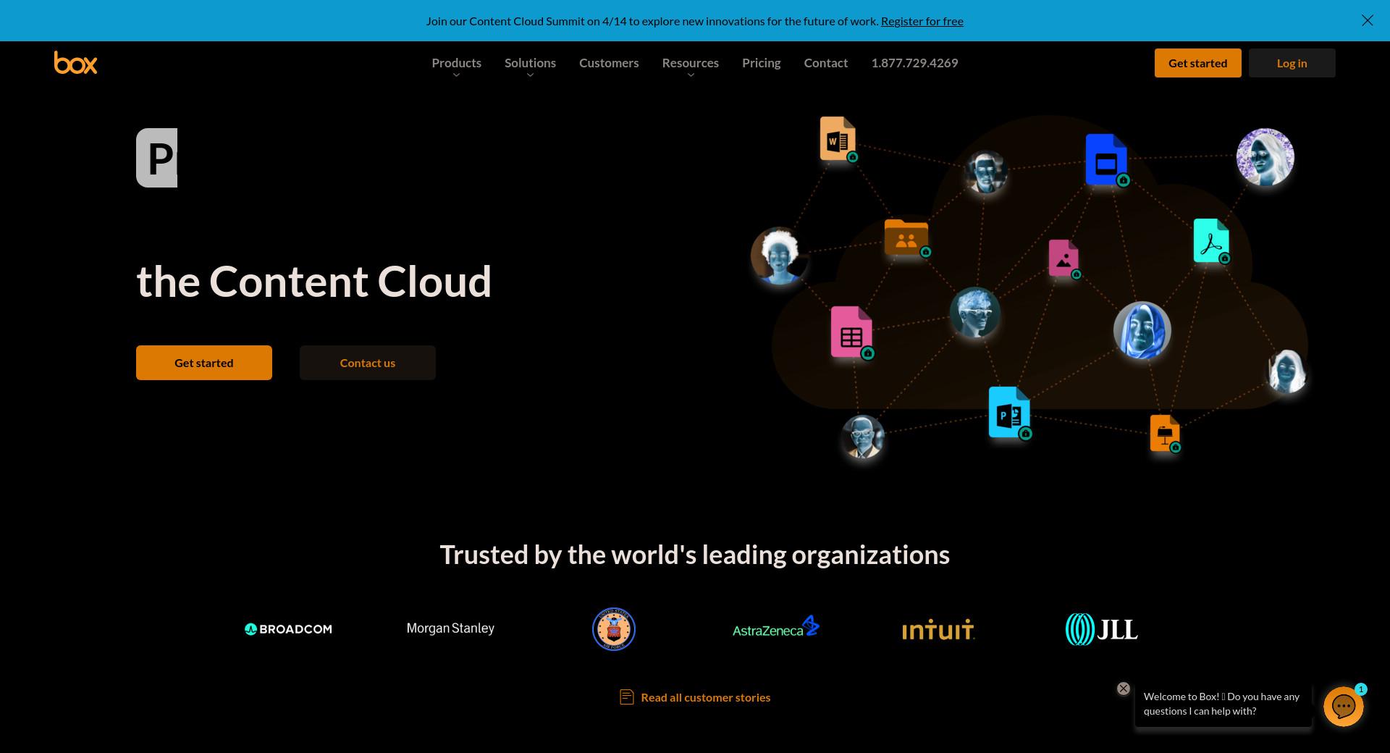The image size is (1390, 753).
Task: Click the heading Trusted by the world's leading organizations
Action: 695,555
